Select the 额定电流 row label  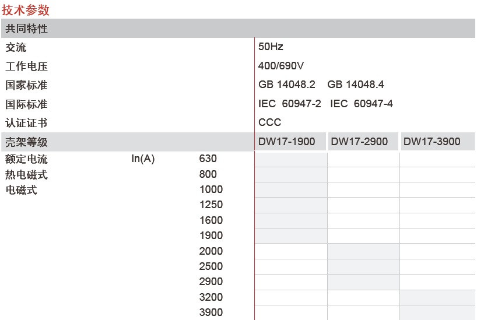click(x=26, y=159)
